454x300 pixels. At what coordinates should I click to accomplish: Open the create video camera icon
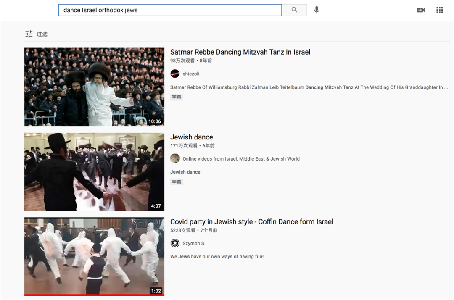click(x=421, y=10)
